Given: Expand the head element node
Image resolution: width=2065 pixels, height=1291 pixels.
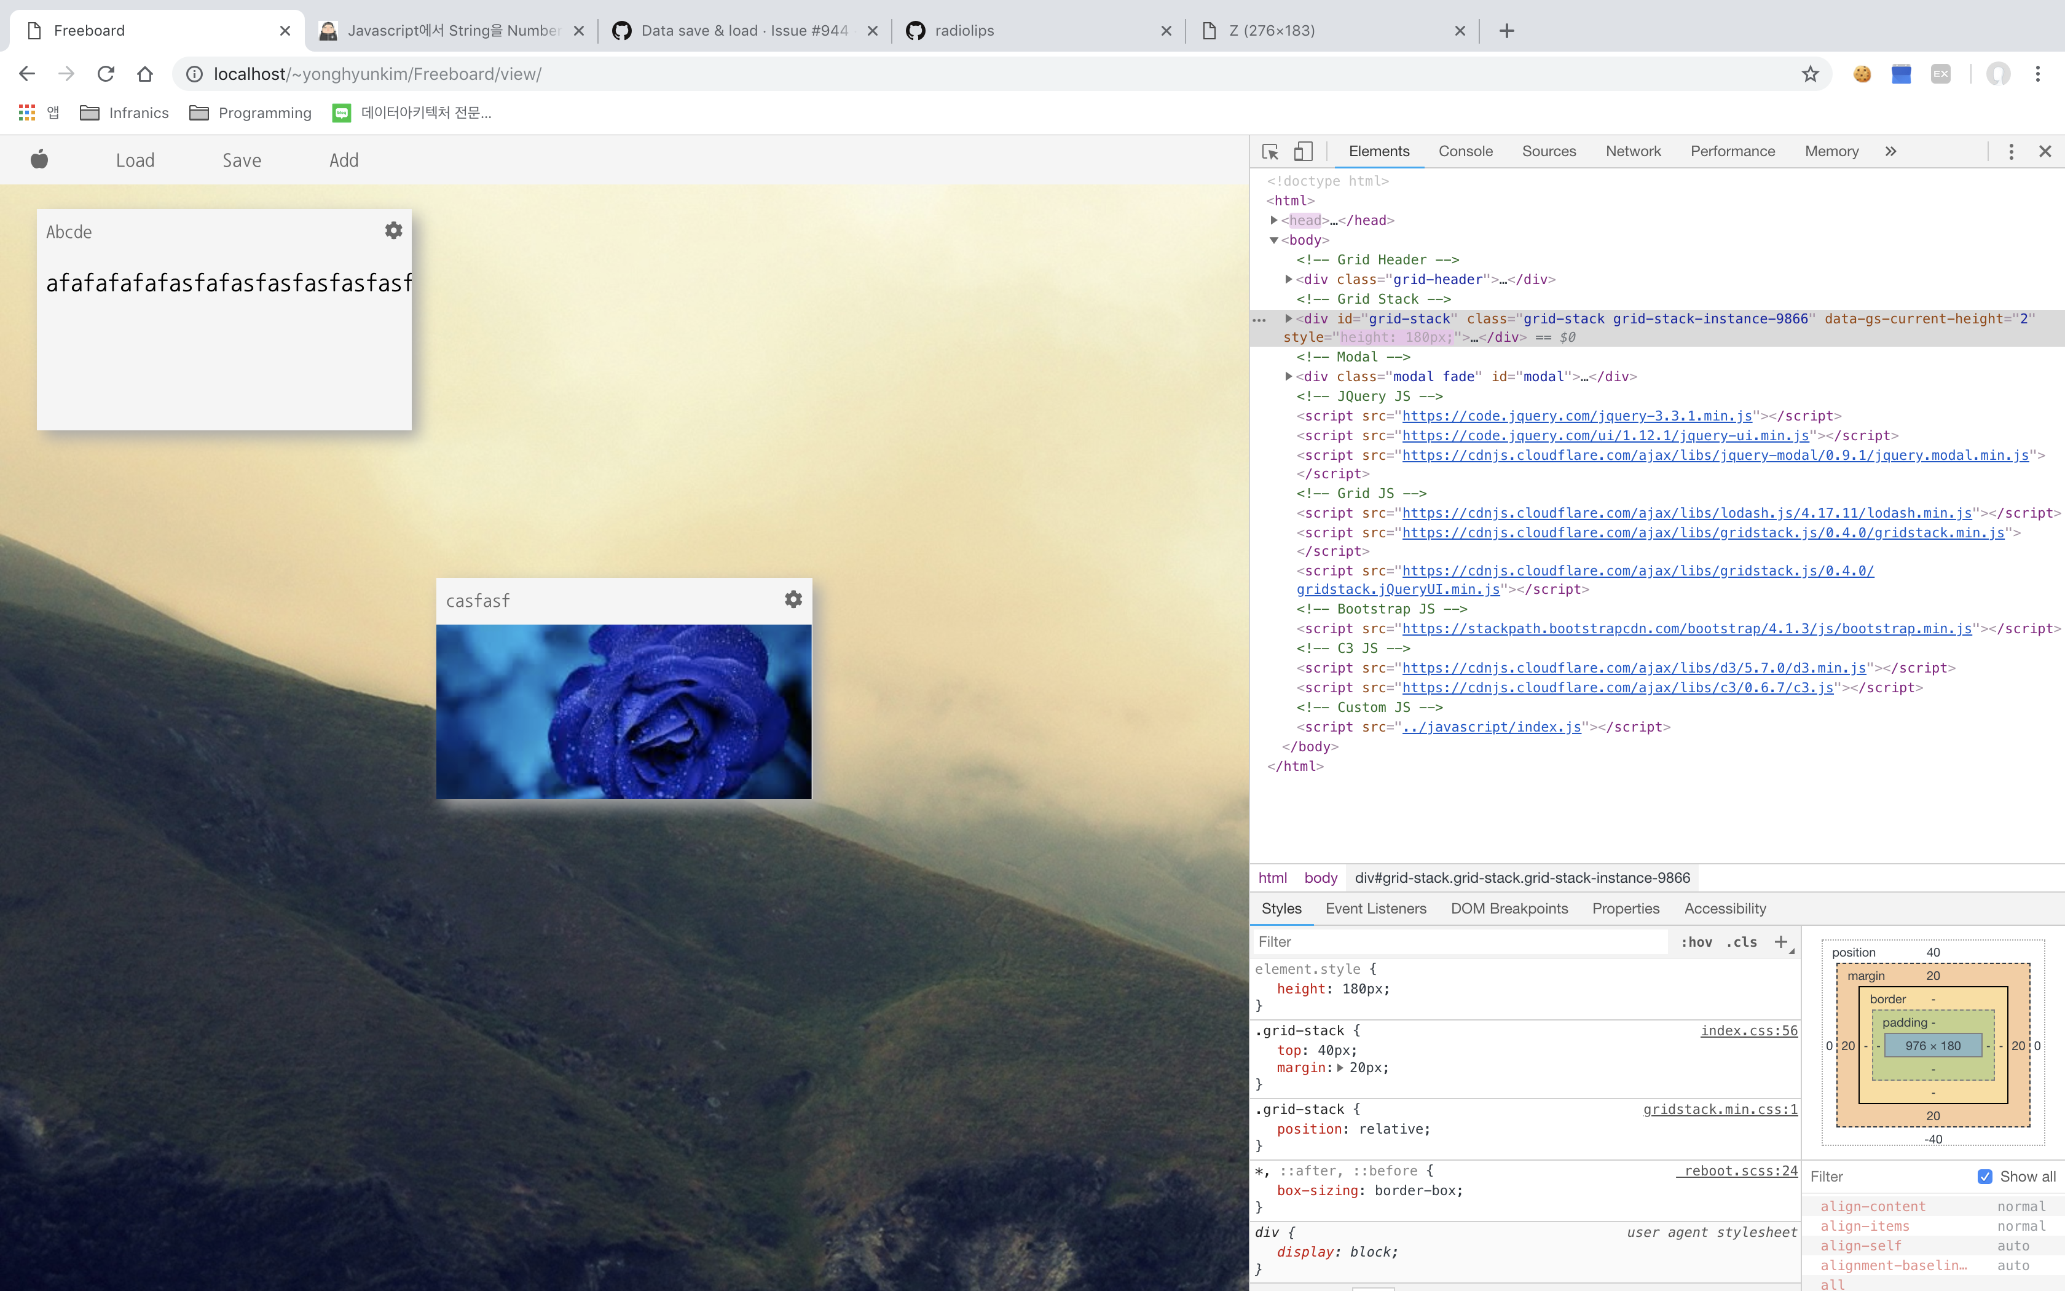Looking at the screenshot, I should [x=1274, y=220].
